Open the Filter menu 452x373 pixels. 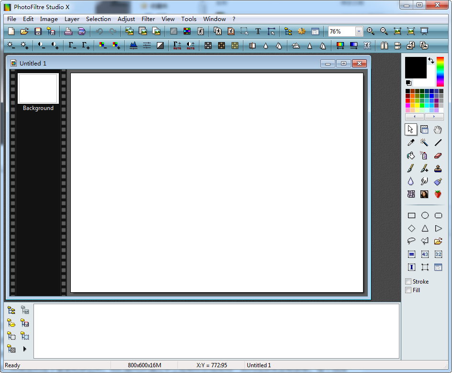coord(148,19)
